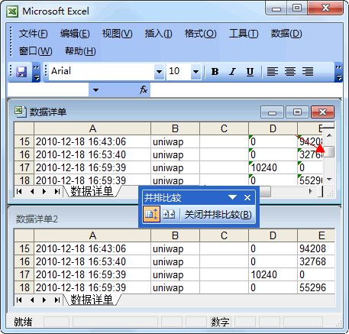349x334 pixels.
Task: Toggle Underline formatting button
Action: 250,72
